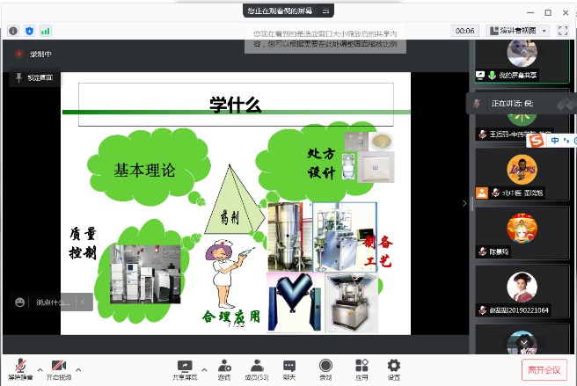Select 陈景玲's participant video thumbnail
Screen dimensions: 577x386
[522, 235]
